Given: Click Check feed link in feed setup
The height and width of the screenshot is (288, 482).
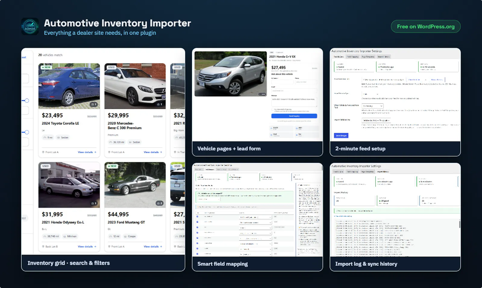Looking at the screenshot, I should click(414, 80).
